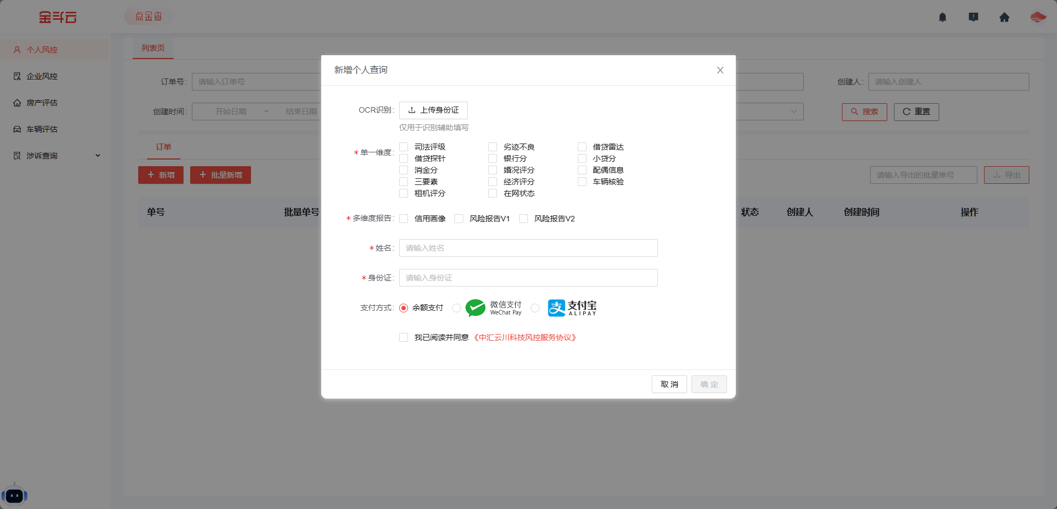Check the 消金分 checkbox

(x=404, y=170)
